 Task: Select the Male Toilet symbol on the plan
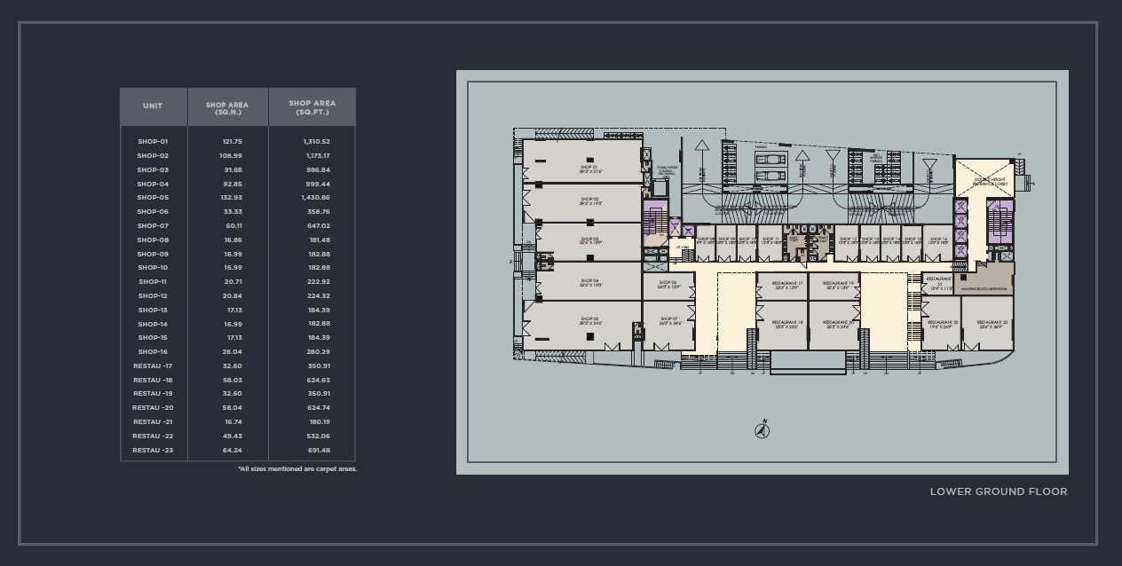(x=793, y=238)
